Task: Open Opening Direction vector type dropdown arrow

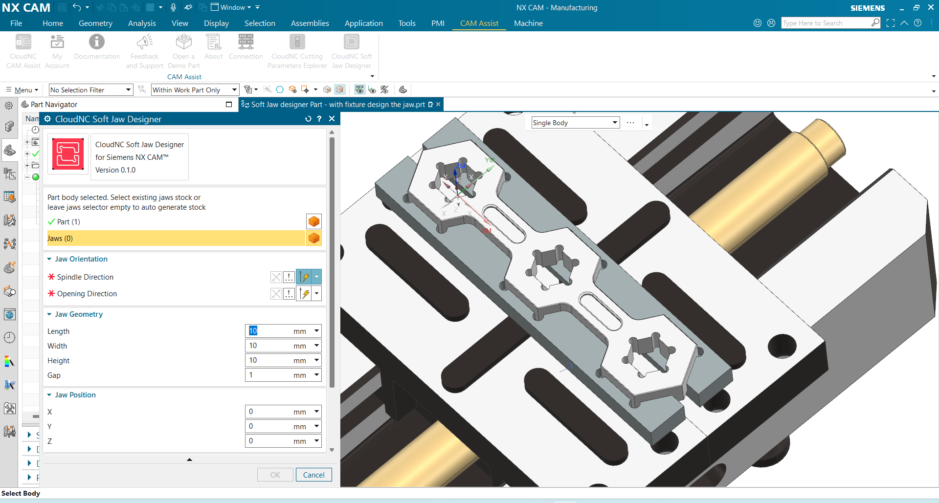Action: coord(317,294)
